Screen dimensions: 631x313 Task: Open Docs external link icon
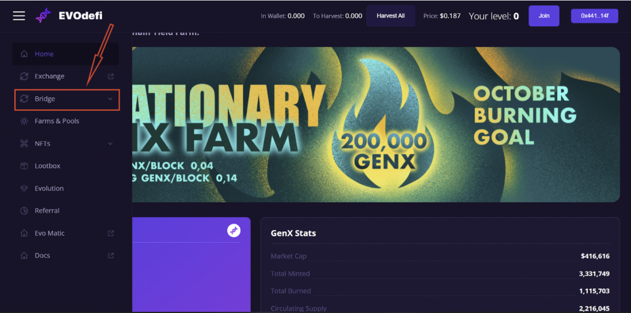pos(111,255)
